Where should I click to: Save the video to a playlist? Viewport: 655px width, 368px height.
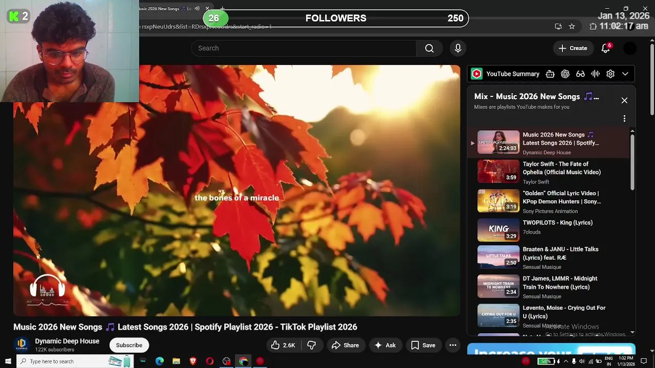pyautogui.click(x=423, y=346)
